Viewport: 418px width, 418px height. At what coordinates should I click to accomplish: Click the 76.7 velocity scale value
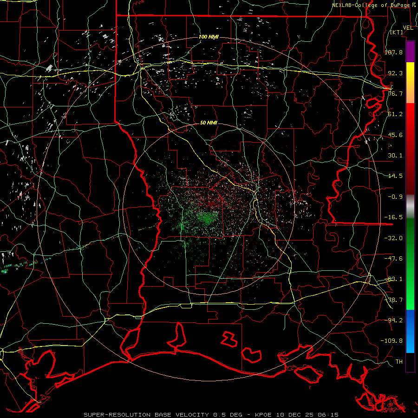pos(395,93)
